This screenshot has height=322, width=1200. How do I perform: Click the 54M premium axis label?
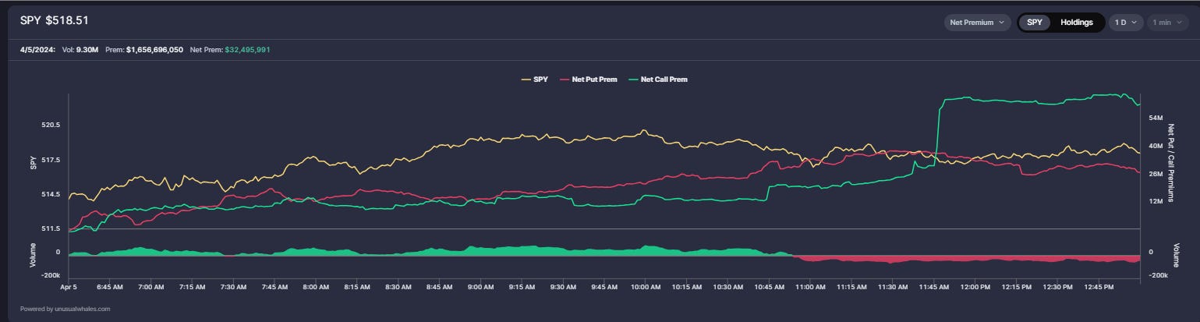1156,118
